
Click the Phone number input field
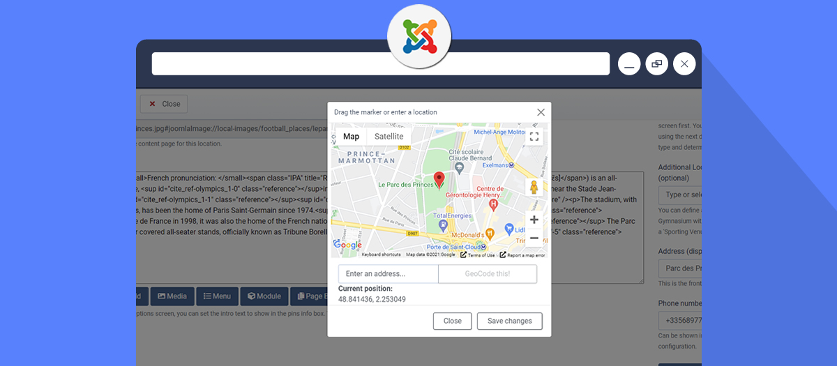(679, 321)
